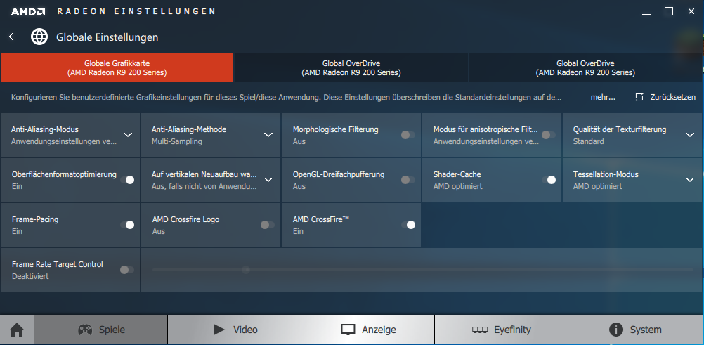
Task: Click the Standard value under Texturfilterung
Action: (x=588, y=141)
